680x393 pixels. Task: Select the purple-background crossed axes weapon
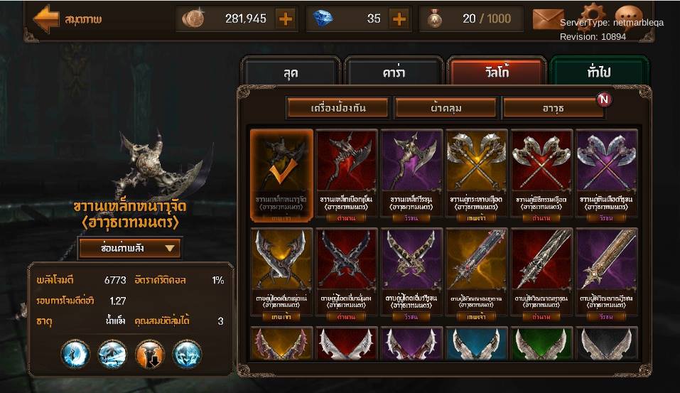[x=607, y=176]
